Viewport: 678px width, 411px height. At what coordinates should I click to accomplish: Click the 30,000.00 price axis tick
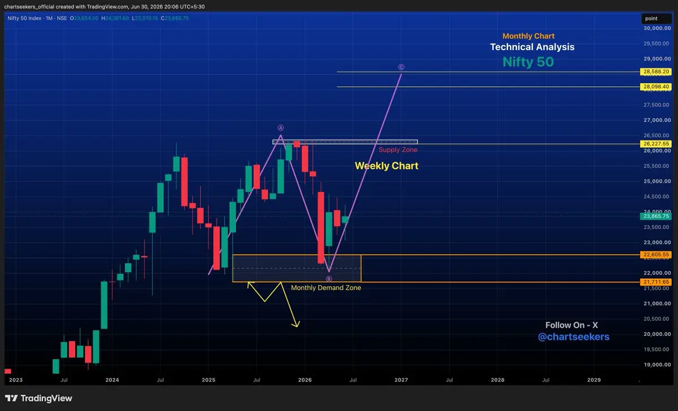(x=656, y=28)
